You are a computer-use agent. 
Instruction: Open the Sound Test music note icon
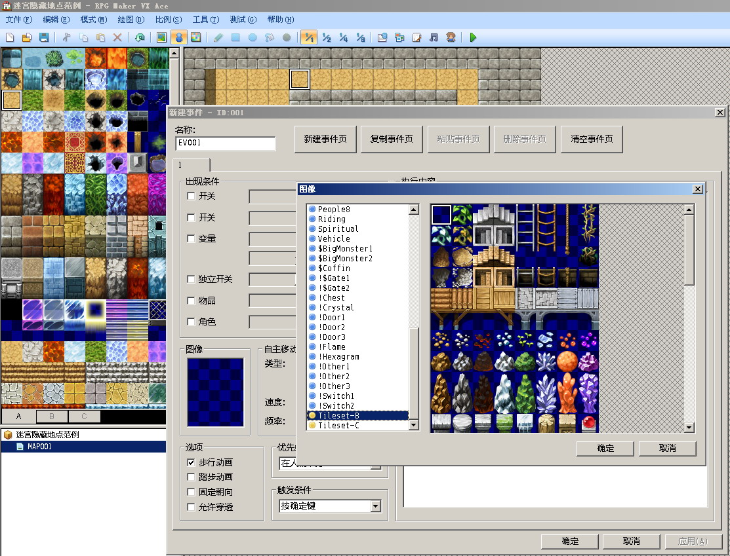click(x=434, y=37)
